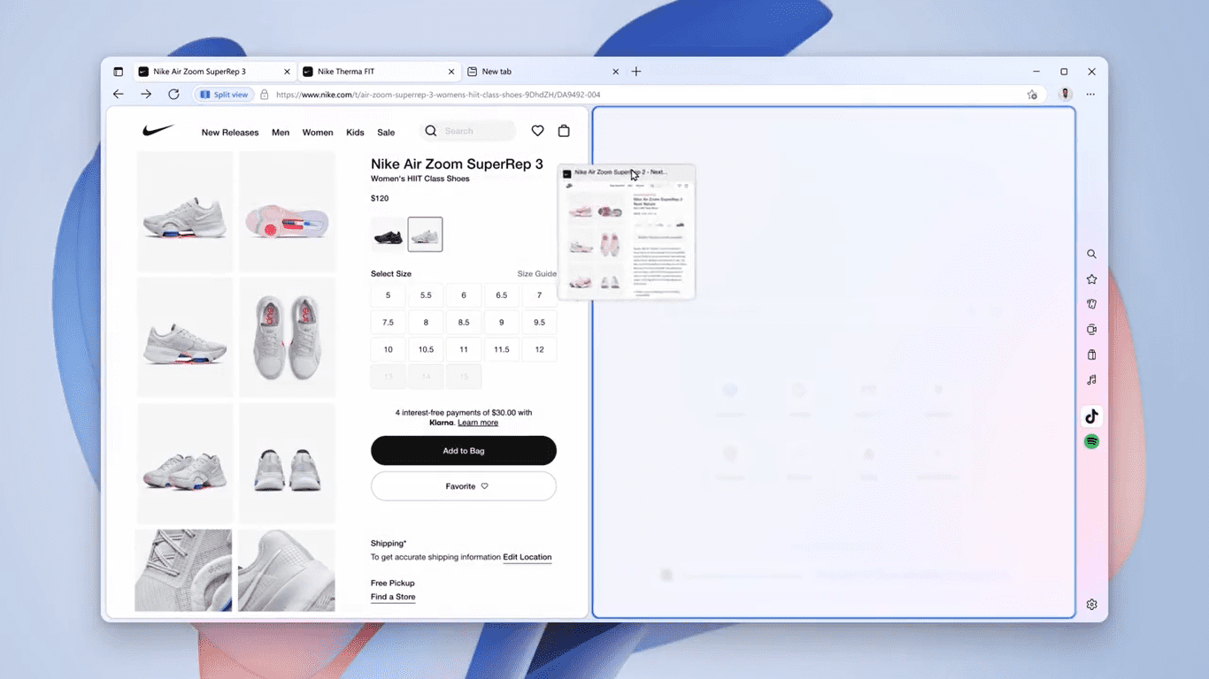Switch to Nike Air Zoom SuperRep 3 tab

click(x=215, y=72)
